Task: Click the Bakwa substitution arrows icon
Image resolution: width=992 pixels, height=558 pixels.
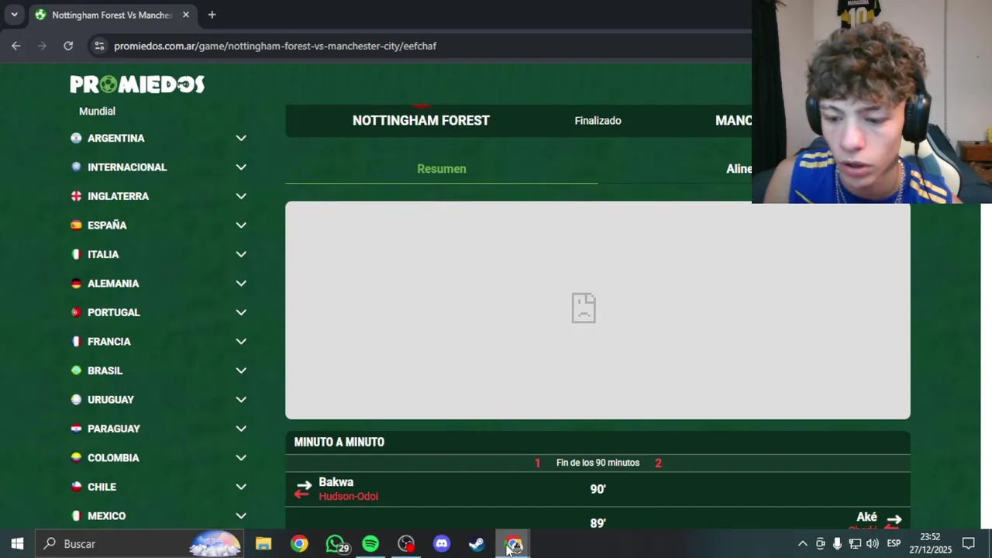Action: [303, 489]
